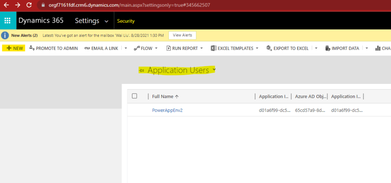Click the 65cd57a9-8d... Azure AD cell
Screen dimensions: 391x183
311,110
